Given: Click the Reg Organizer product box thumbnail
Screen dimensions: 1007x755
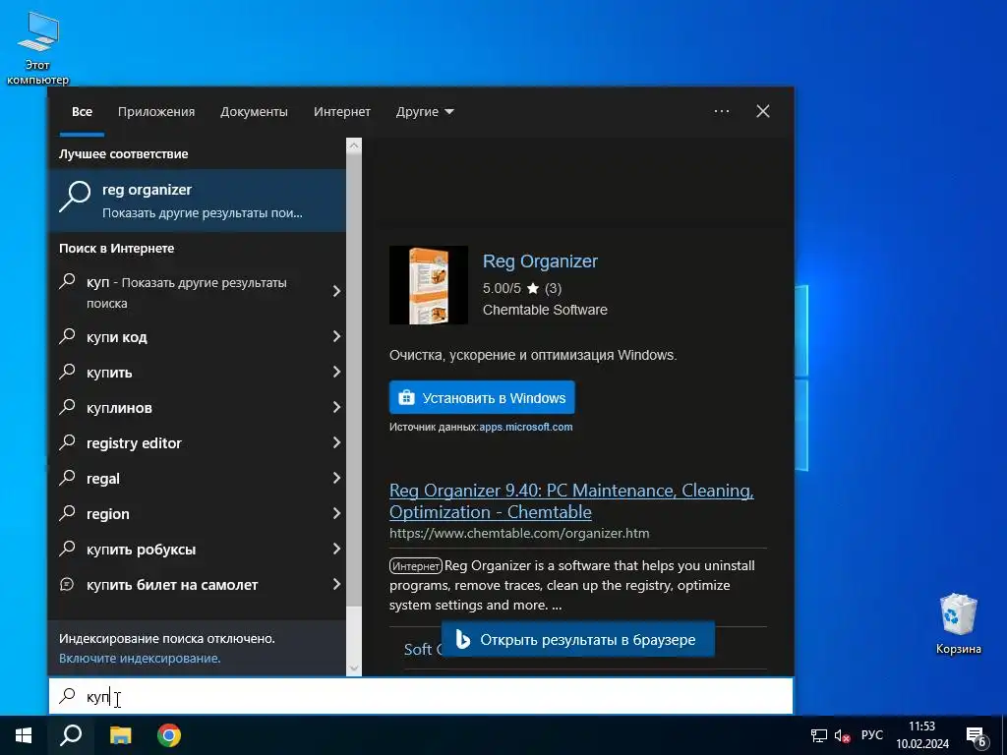Looking at the screenshot, I should (x=429, y=285).
